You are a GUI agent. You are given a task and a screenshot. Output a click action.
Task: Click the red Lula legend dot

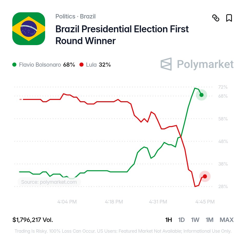[x=81, y=65]
